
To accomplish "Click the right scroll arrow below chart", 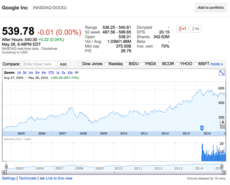I will (224, 172).
